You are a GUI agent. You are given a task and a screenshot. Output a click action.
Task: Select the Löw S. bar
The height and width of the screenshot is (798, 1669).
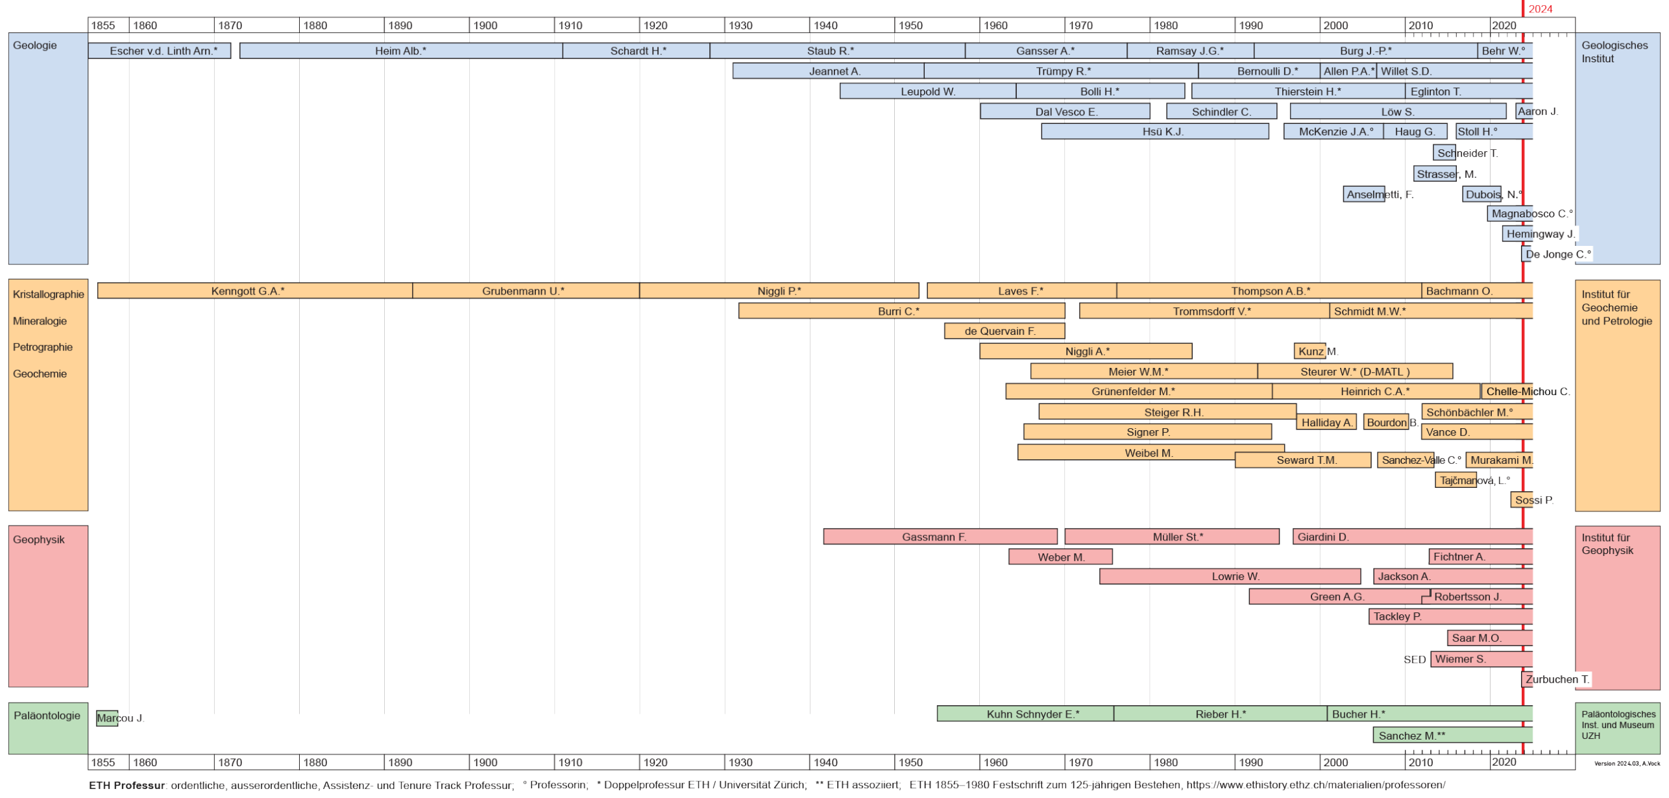click(1398, 112)
